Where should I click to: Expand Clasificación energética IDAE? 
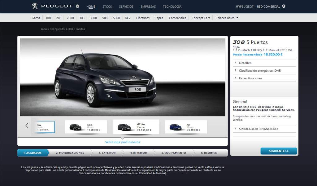(264, 71)
